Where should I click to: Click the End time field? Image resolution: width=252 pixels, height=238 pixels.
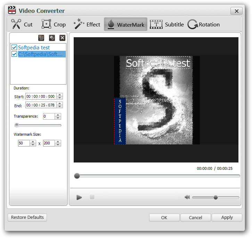point(41,105)
